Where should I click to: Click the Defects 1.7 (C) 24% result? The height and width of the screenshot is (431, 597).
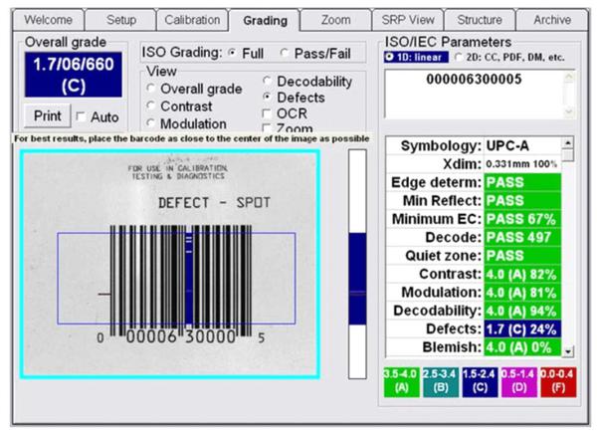coord(522,328)
